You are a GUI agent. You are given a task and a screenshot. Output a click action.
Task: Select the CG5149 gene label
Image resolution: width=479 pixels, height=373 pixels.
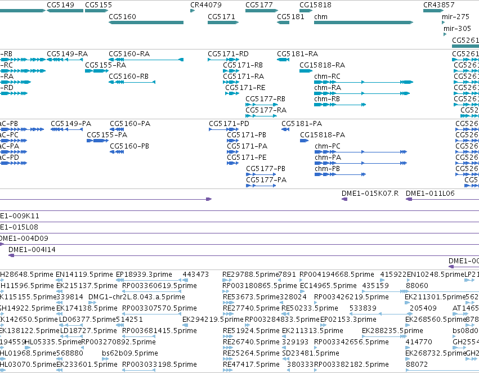60,5
